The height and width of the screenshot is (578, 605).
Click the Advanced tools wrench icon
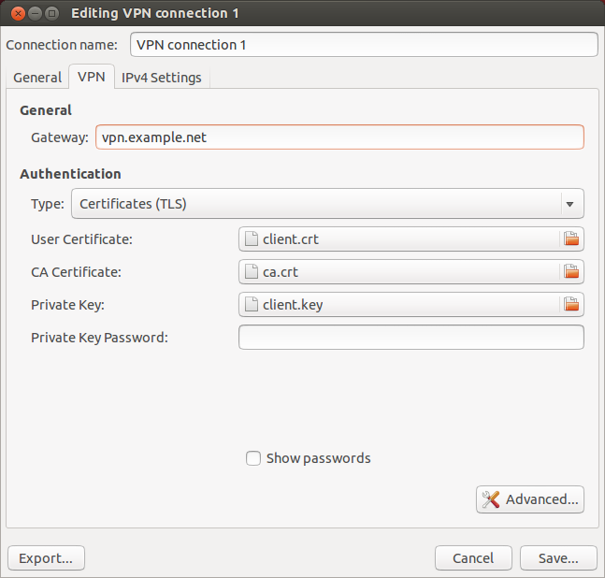tap(491, 499)
